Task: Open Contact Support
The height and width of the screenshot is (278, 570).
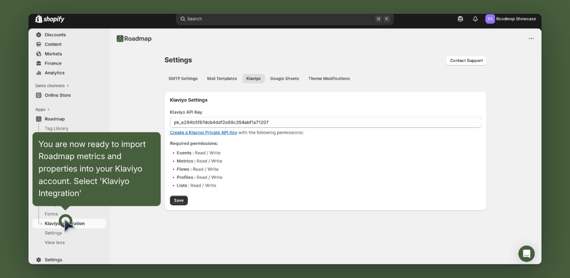Action: pyautogui.click(x=466, y=61)
